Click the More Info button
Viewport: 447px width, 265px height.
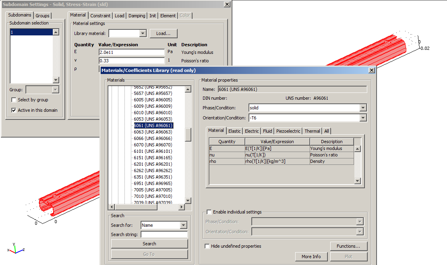pyautogui.click(x=311, y=257)
